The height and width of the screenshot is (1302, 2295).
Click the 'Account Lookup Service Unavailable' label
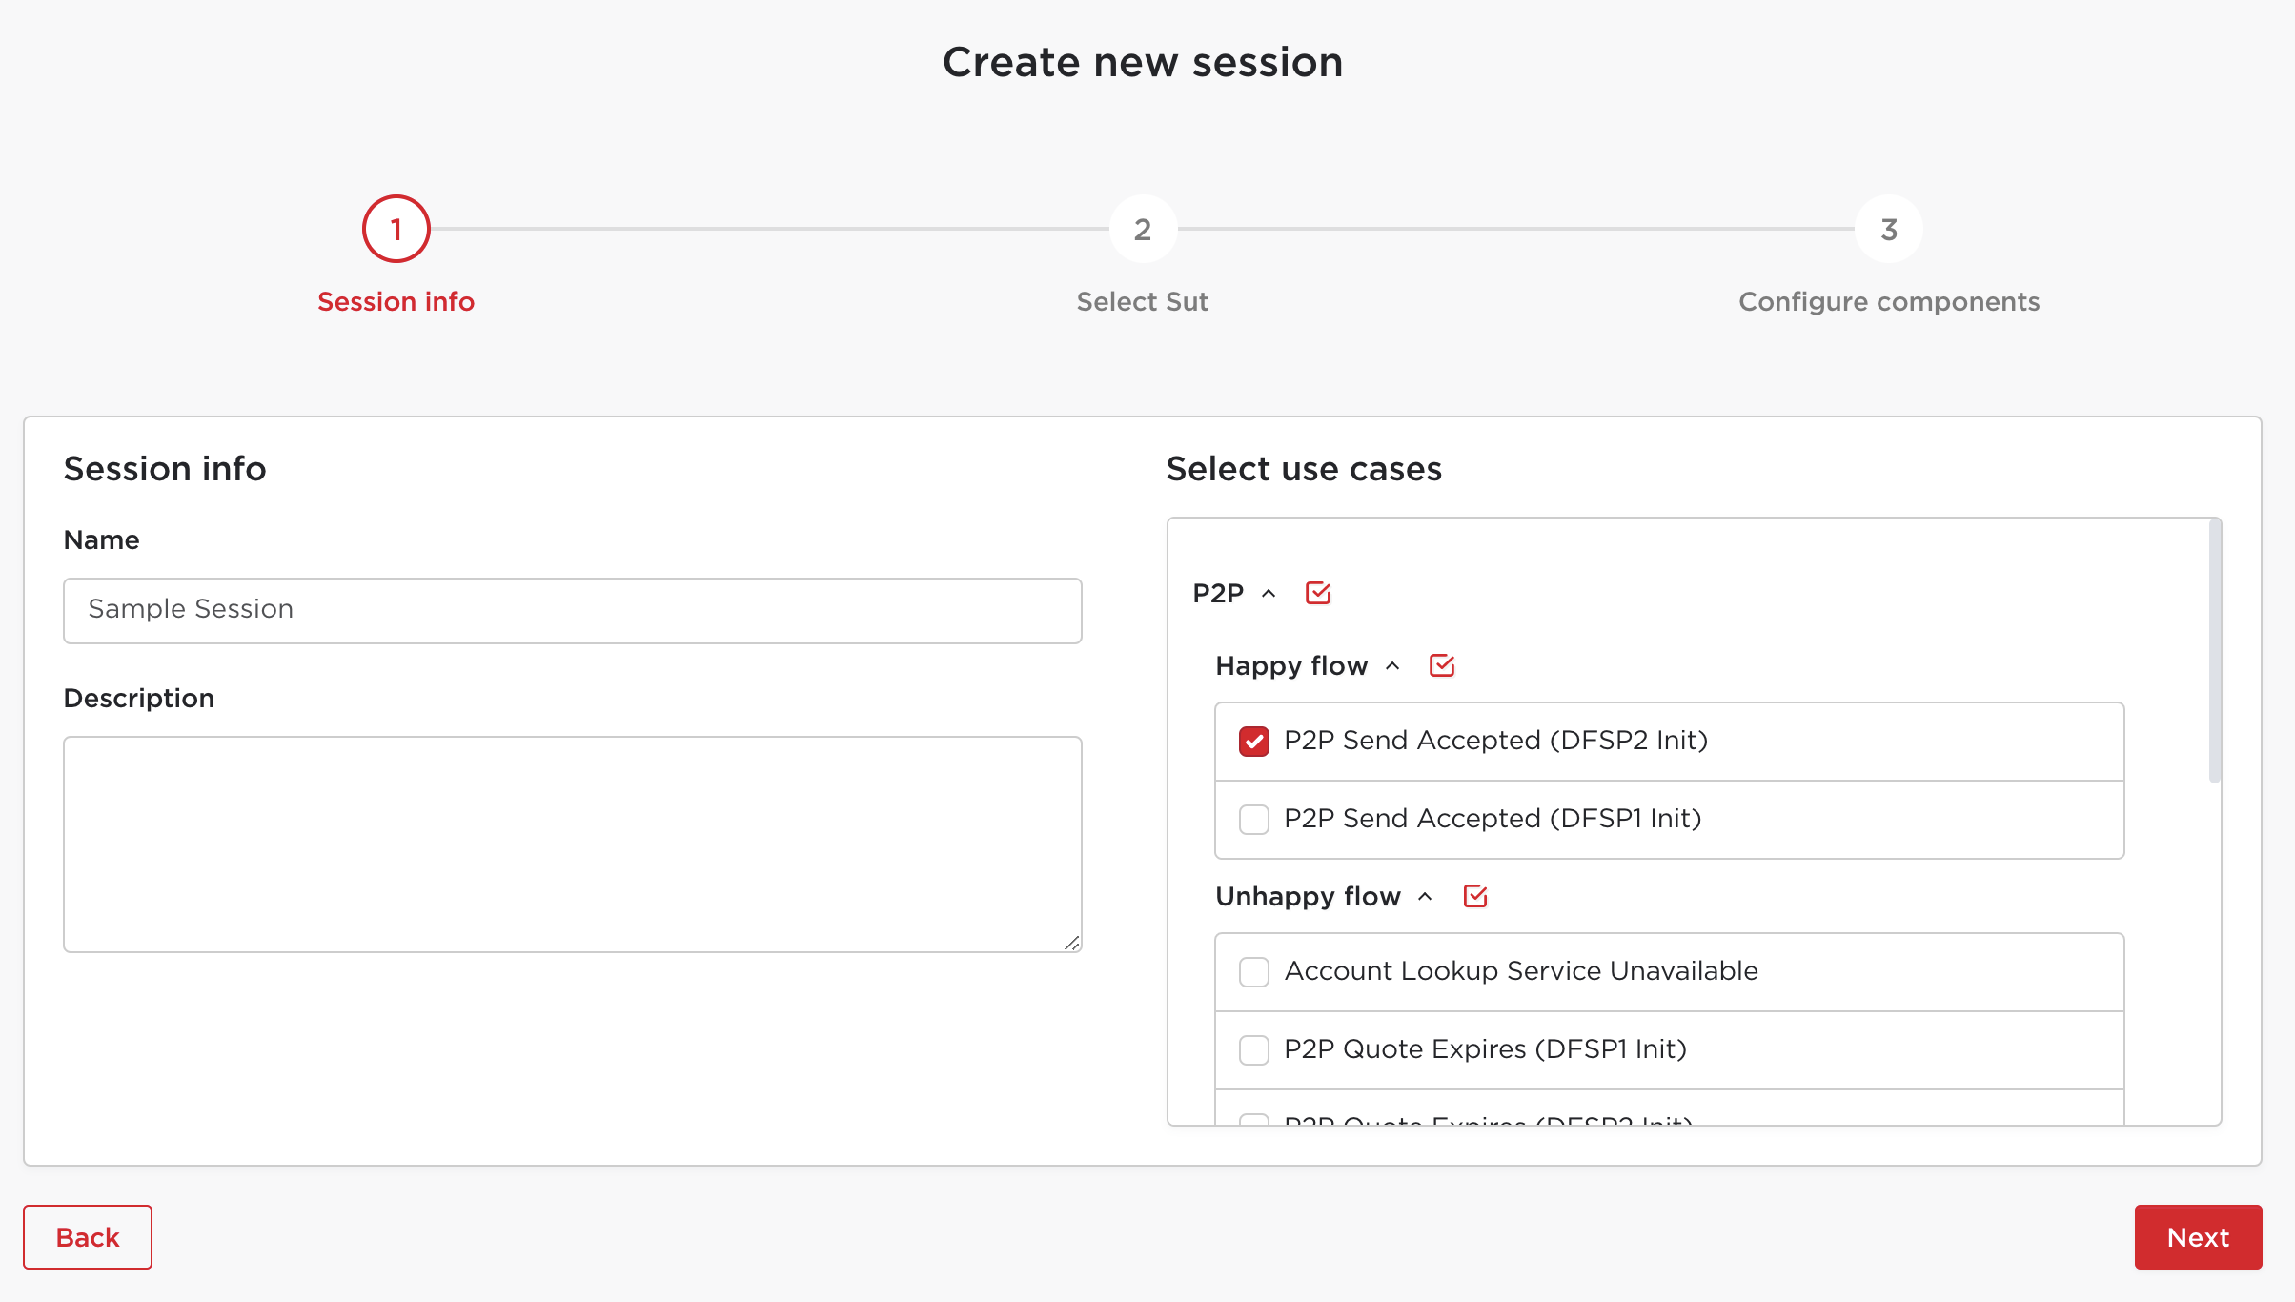pyautogui.click(x=1521, y=971)
